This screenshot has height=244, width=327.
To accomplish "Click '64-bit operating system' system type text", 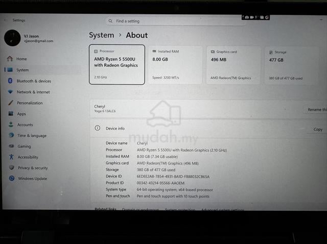I will [175, 189].
